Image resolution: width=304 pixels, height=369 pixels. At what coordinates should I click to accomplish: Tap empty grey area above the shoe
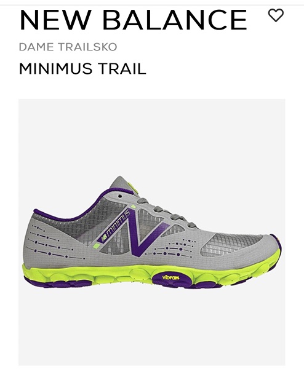[152, 137]
